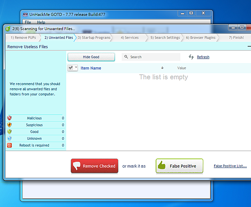Click the UnHackMe GOTD title bar icon
This screenshot has width=251, height=207.
[25, 15]
